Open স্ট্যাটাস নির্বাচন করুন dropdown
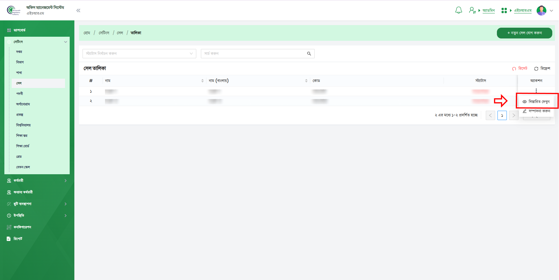 (139, 54)
